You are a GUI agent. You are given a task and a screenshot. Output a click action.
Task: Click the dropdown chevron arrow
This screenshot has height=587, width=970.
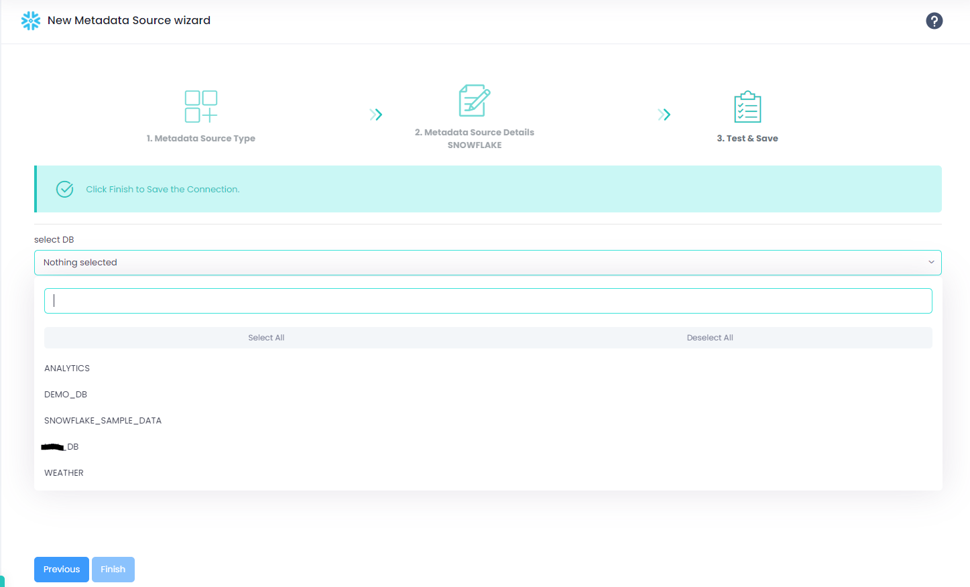[x=930, y=263]
